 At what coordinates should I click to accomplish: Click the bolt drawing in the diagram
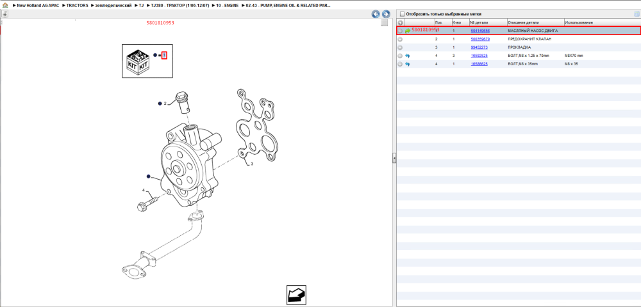click(x=147, y=203)
